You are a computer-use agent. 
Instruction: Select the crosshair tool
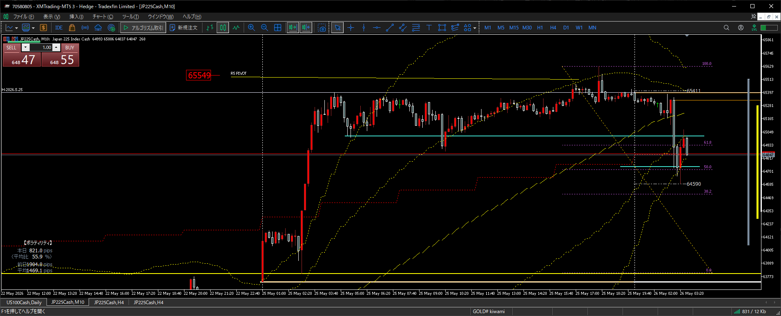[351, 28]
